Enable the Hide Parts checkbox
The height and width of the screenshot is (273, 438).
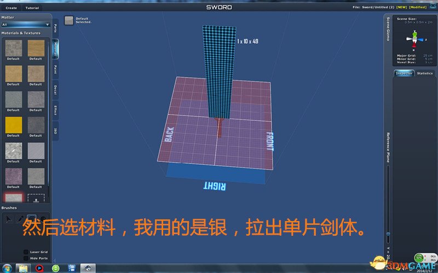(26, 258)
